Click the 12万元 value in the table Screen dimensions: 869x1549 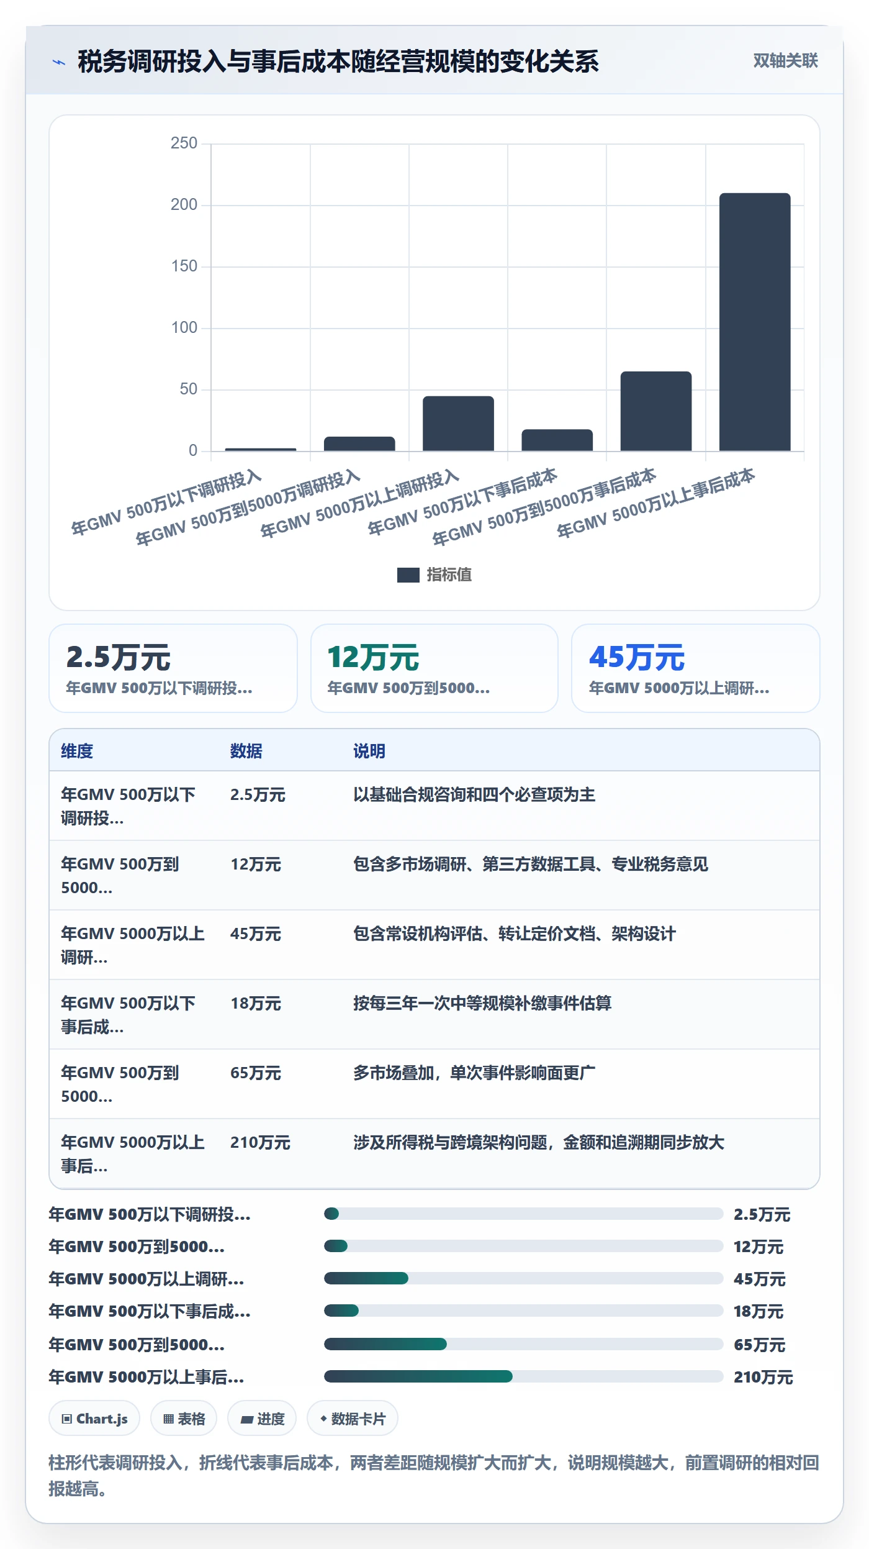tap(256, 864)
